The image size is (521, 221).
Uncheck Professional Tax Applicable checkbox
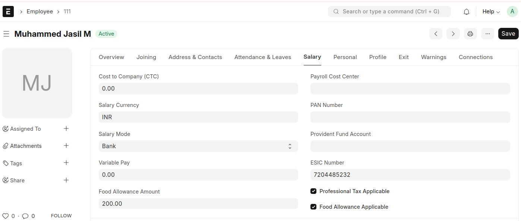click(313, 191)
